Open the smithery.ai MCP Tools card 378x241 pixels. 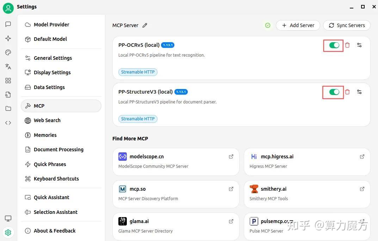pos(307,194)
